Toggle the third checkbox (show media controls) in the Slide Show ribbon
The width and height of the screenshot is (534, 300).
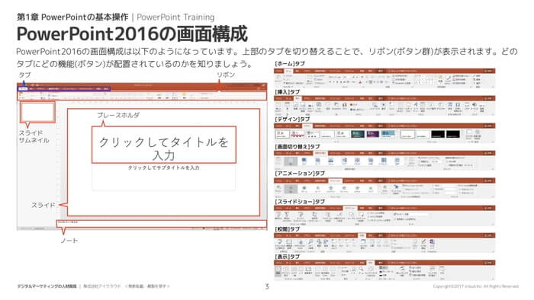point(368,220)
